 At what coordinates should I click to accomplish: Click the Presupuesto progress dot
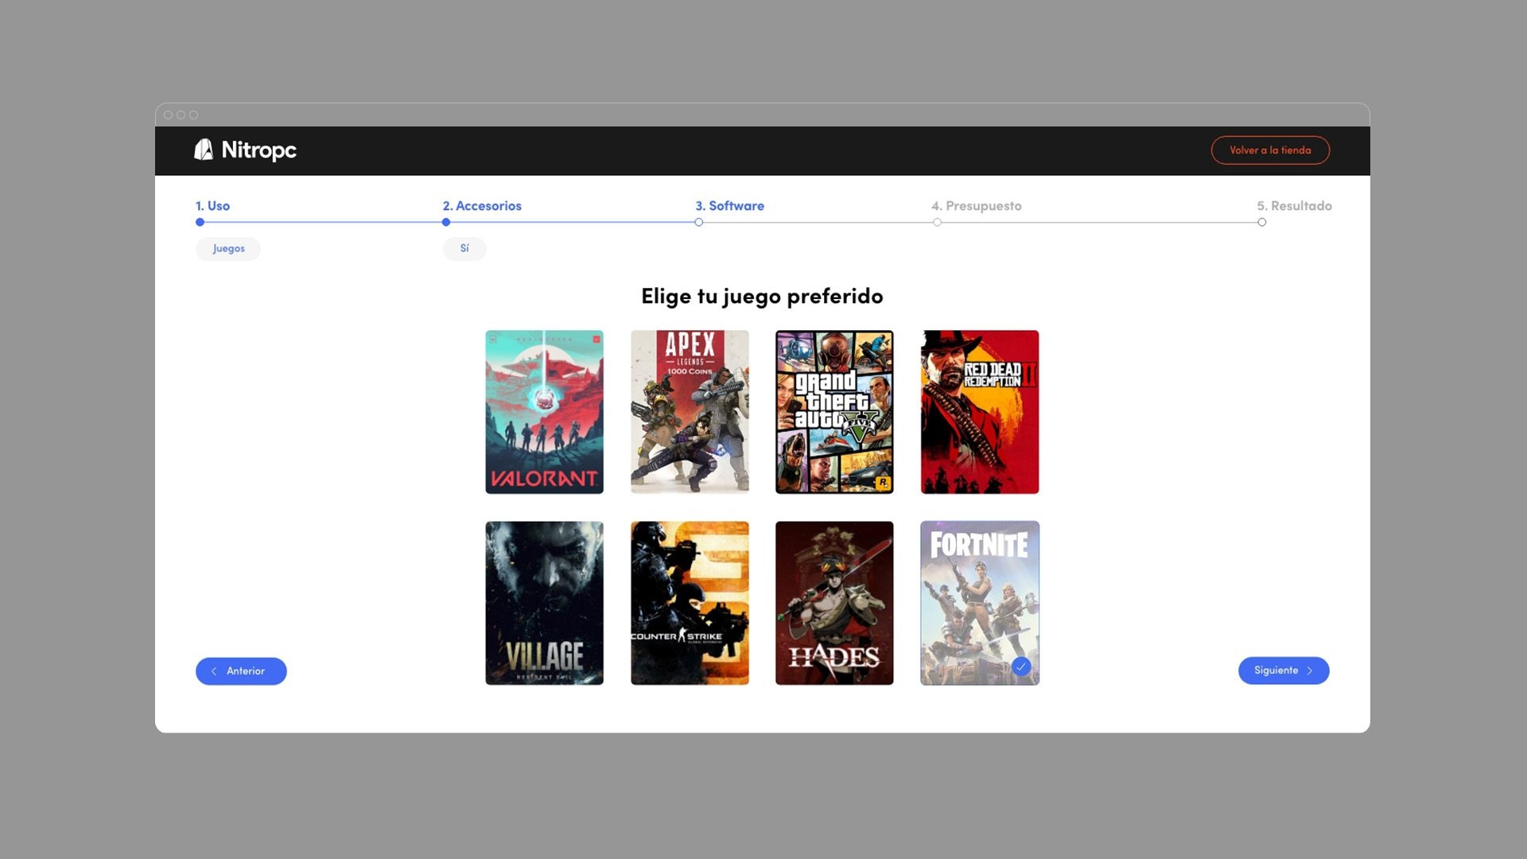click(x=937, y=223)
